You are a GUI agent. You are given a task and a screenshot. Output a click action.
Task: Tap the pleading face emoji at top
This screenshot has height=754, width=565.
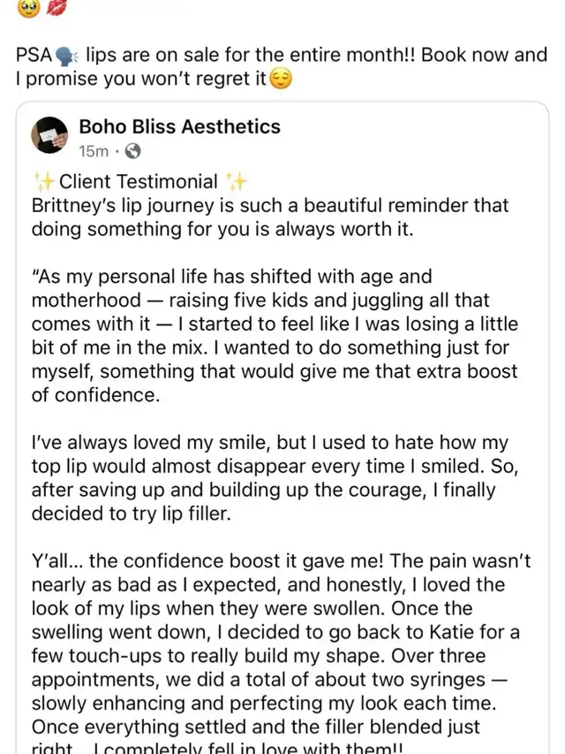[x=28, y=6]
